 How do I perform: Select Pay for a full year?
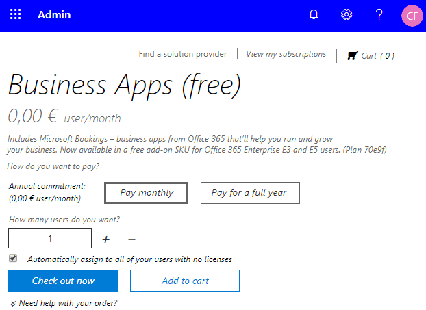pos(250,193)
